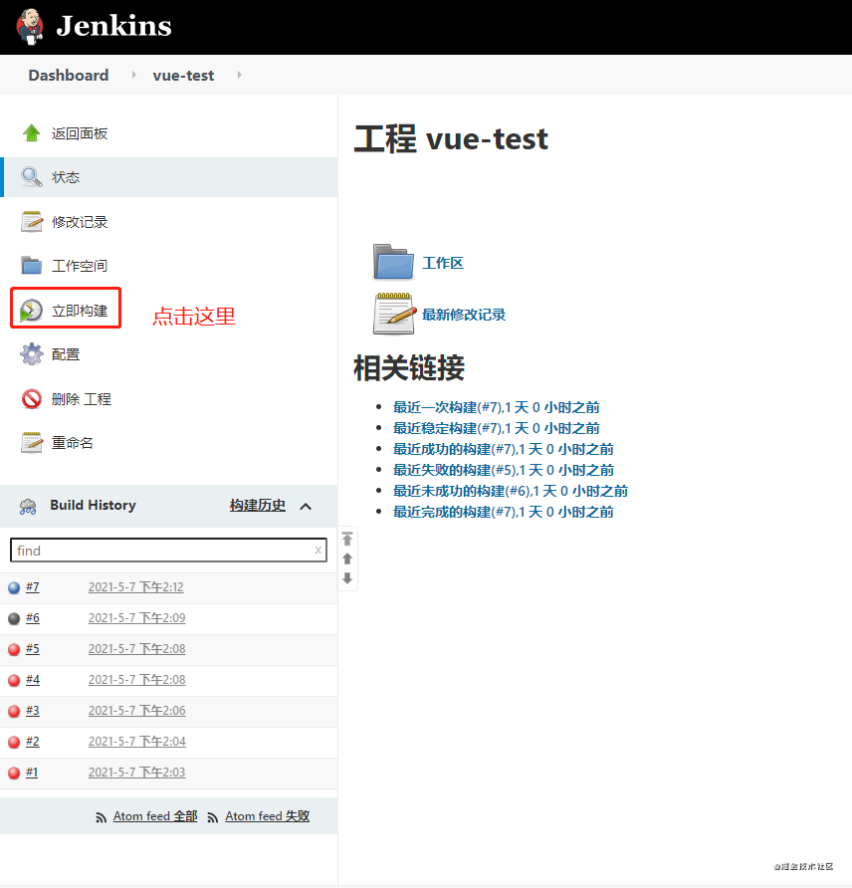The height and width of the screenshot is (888, 852).
Task: Click the red prohibited icon for 删除 工程
Action: (x=31, y=398)
